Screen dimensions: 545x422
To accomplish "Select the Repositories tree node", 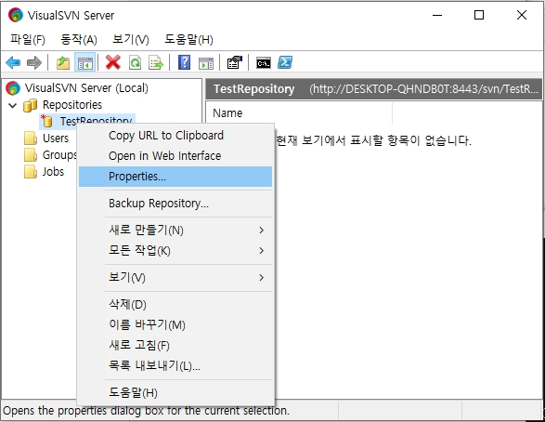I will click(x=72, y=105).
